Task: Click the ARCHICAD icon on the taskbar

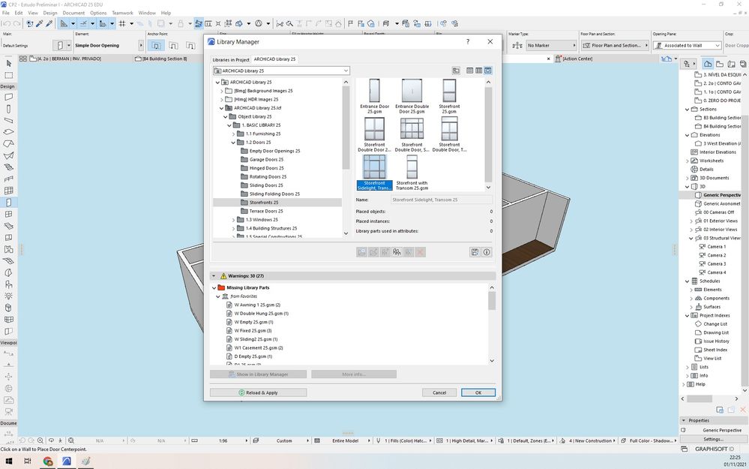Action: [67, 461]
